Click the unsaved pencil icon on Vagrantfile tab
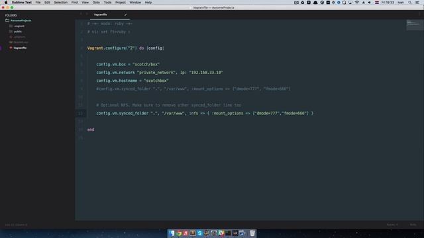Image resolution: width=424 pixels, height=238 pixels. (125, 15)
